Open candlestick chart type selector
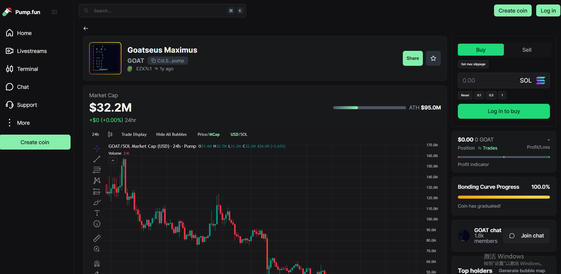The image size is (561, 274). pyautogui.click(x=110, y=134)
